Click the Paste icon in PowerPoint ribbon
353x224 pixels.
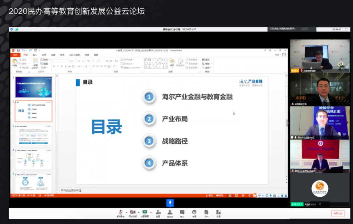[15, 62]
